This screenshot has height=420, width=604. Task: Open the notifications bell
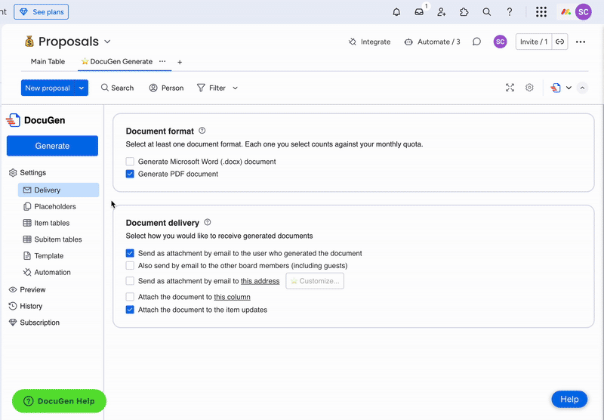pos(396,12)
